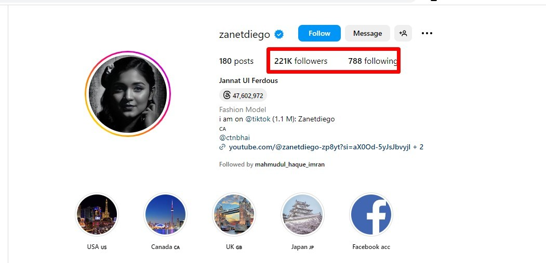Click the 180 posts count
This screenshot has width=546, height=263.
[236, 61]
